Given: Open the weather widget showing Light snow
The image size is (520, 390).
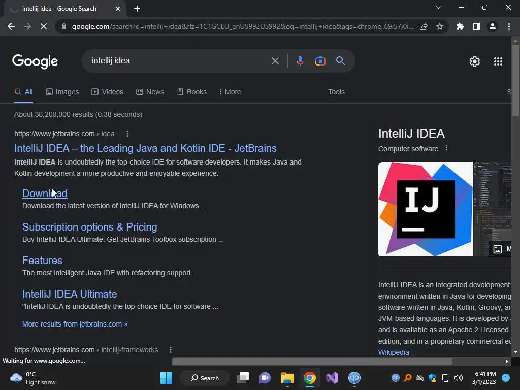Looking at the screenshot, I should pos(33,378).
